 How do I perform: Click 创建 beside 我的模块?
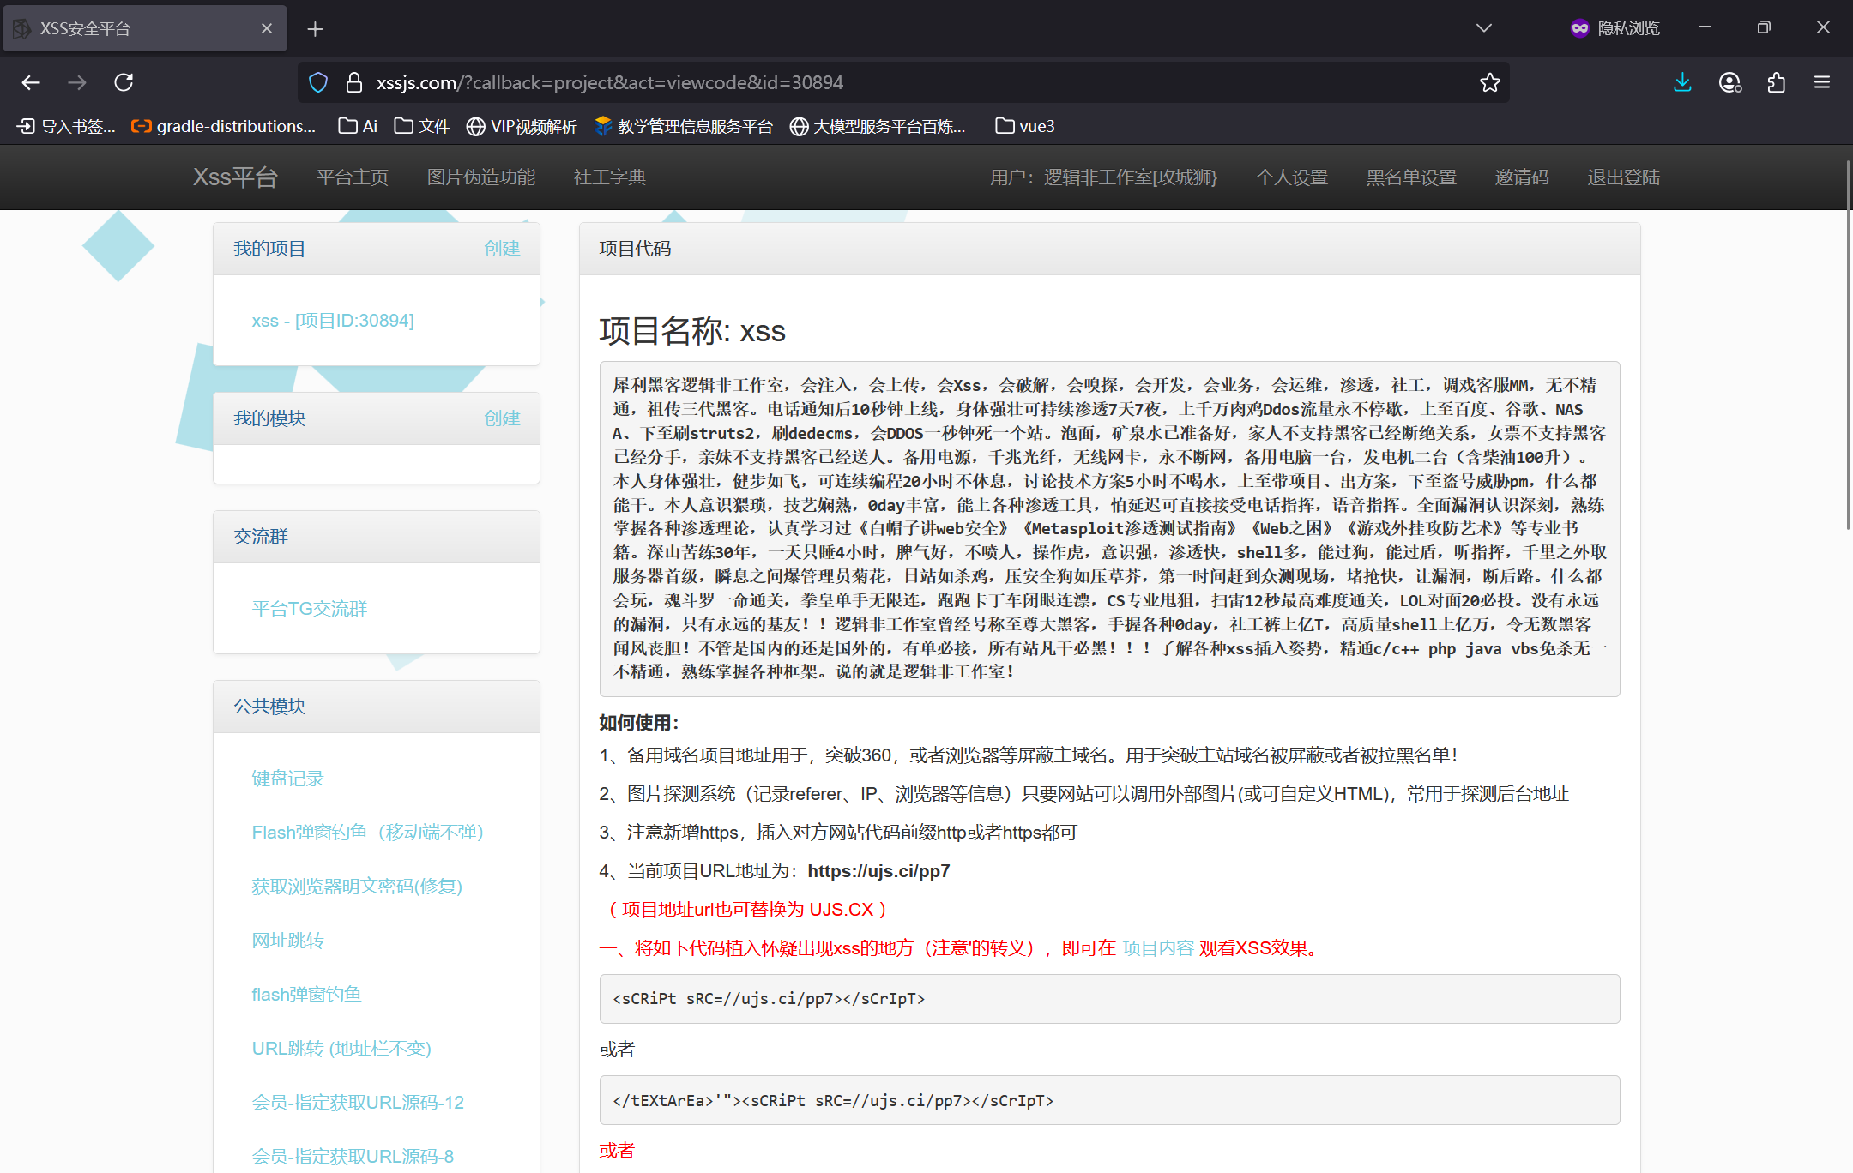(x=502, y=418)
